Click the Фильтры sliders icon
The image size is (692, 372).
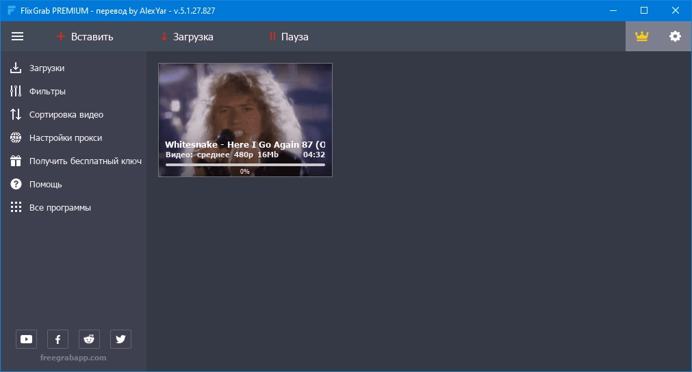pyautogui.click(x=16, y=91)
